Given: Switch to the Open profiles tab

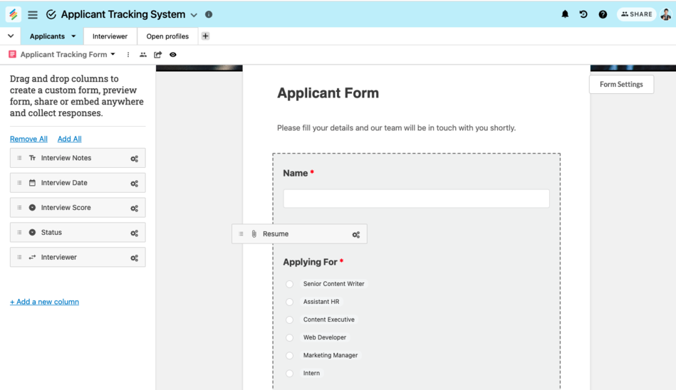Looking at the screenshot, I should coord(167,36).
